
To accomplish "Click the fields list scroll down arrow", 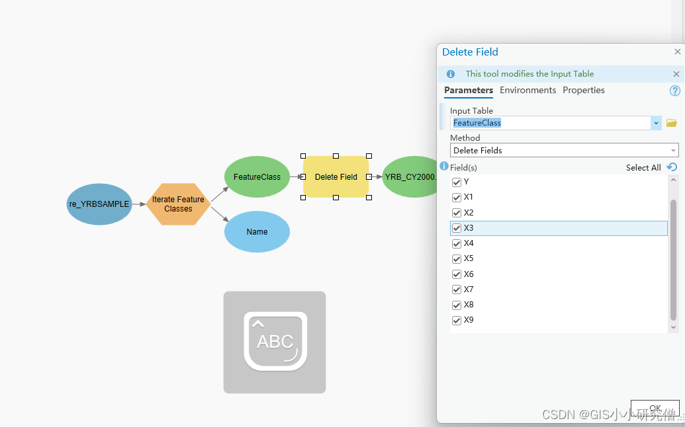I will click(673, 327).
